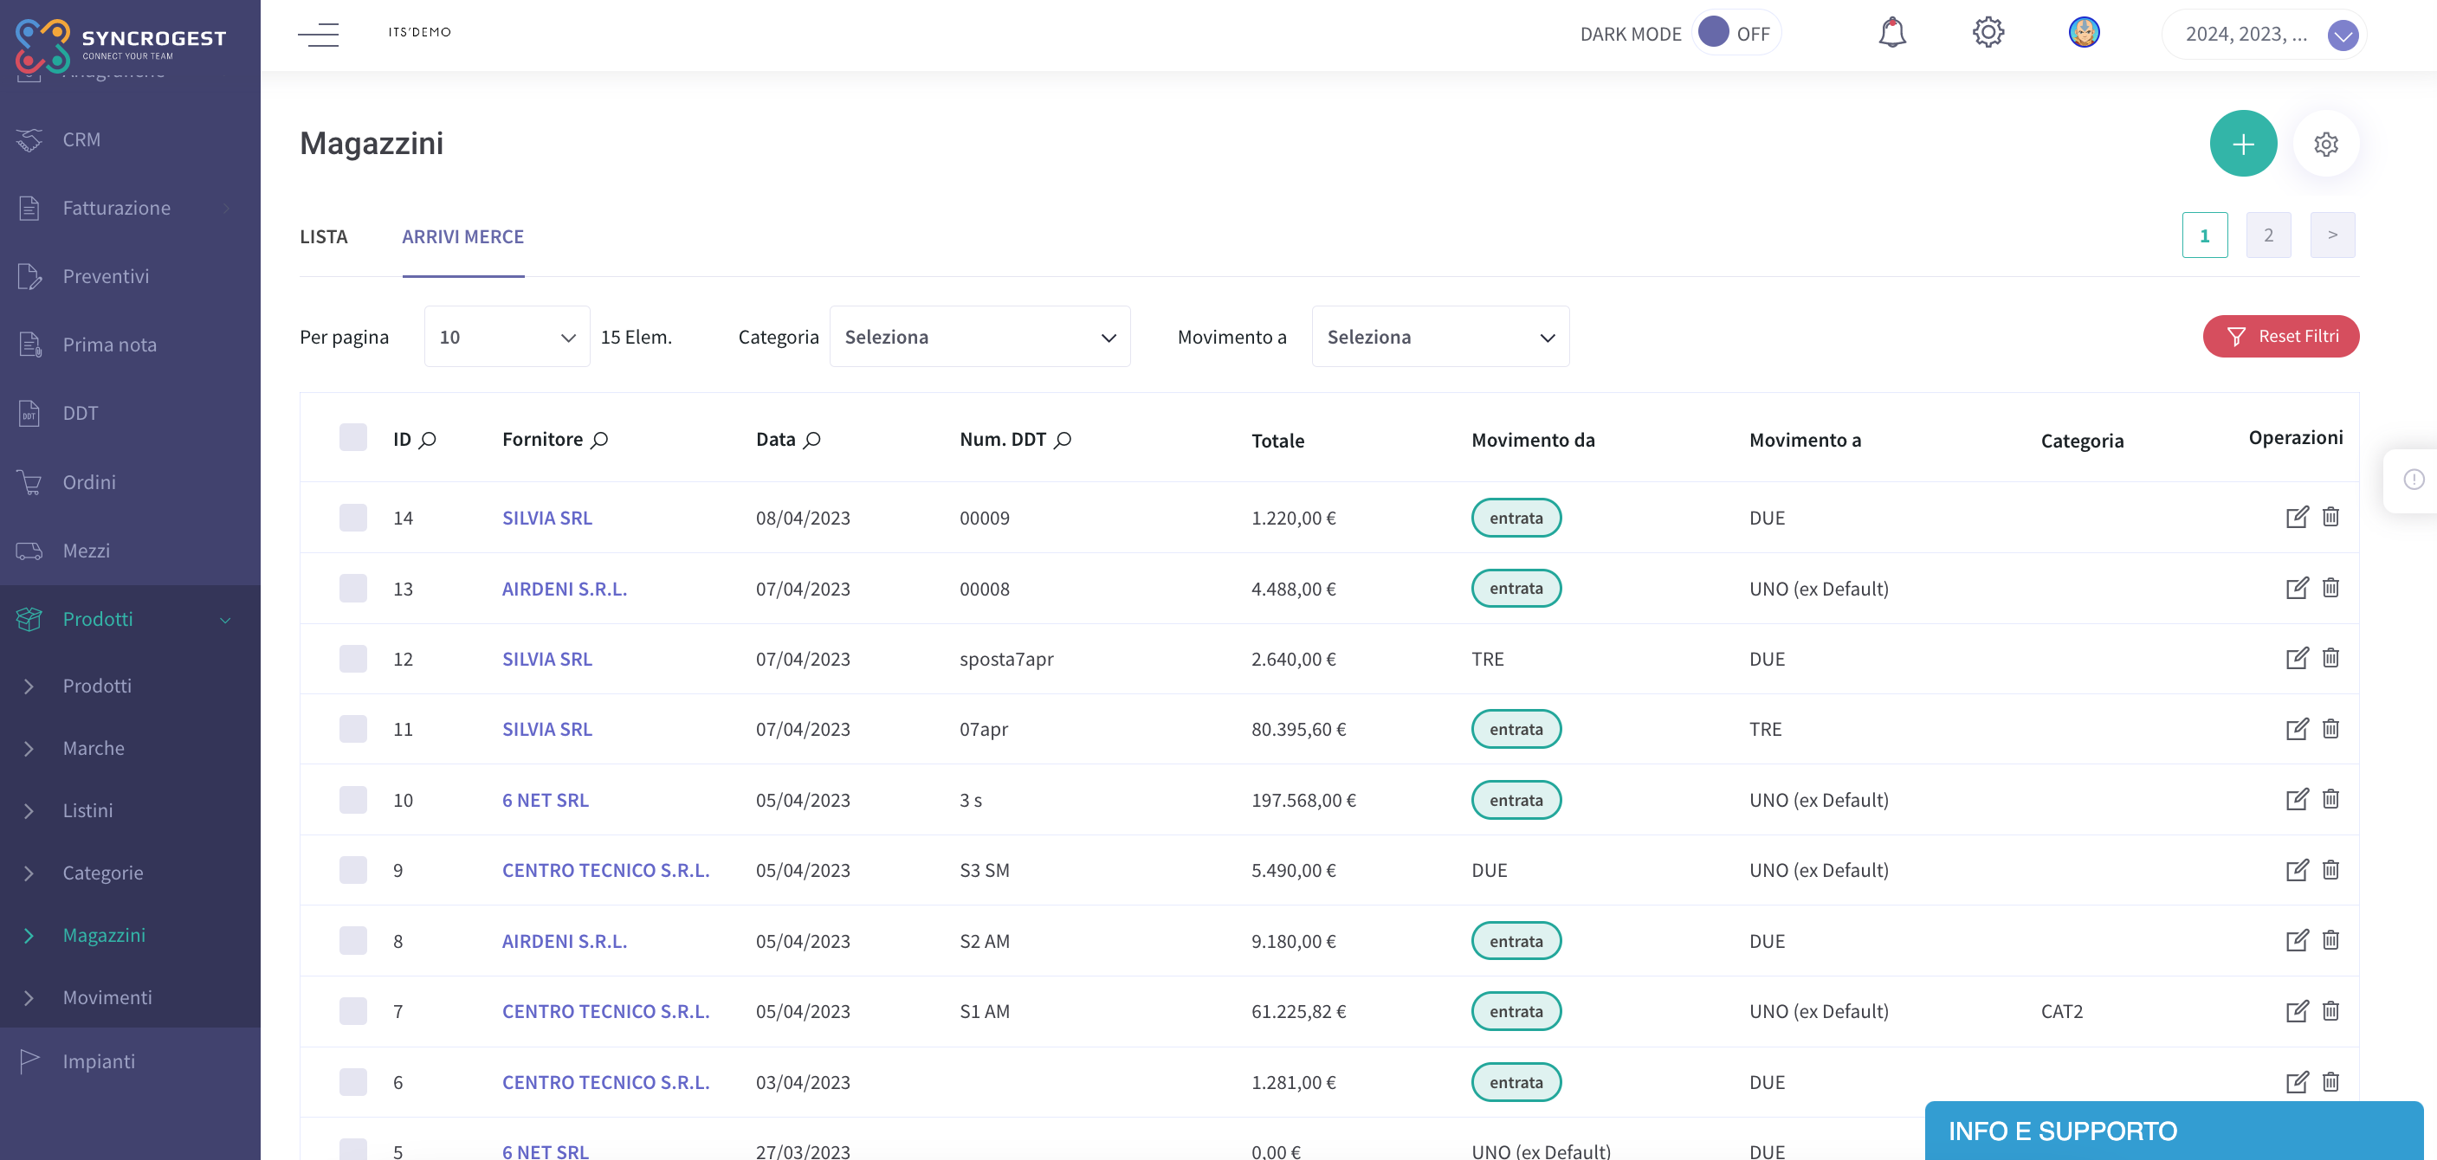Screen dimensions: 2437x1160
Task: Go to page 2
Action: point(2267,235)
